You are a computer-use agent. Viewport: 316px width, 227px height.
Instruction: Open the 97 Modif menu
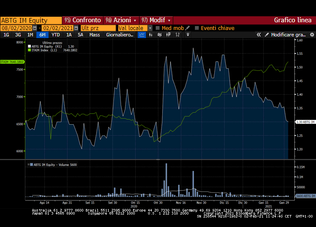157,20
